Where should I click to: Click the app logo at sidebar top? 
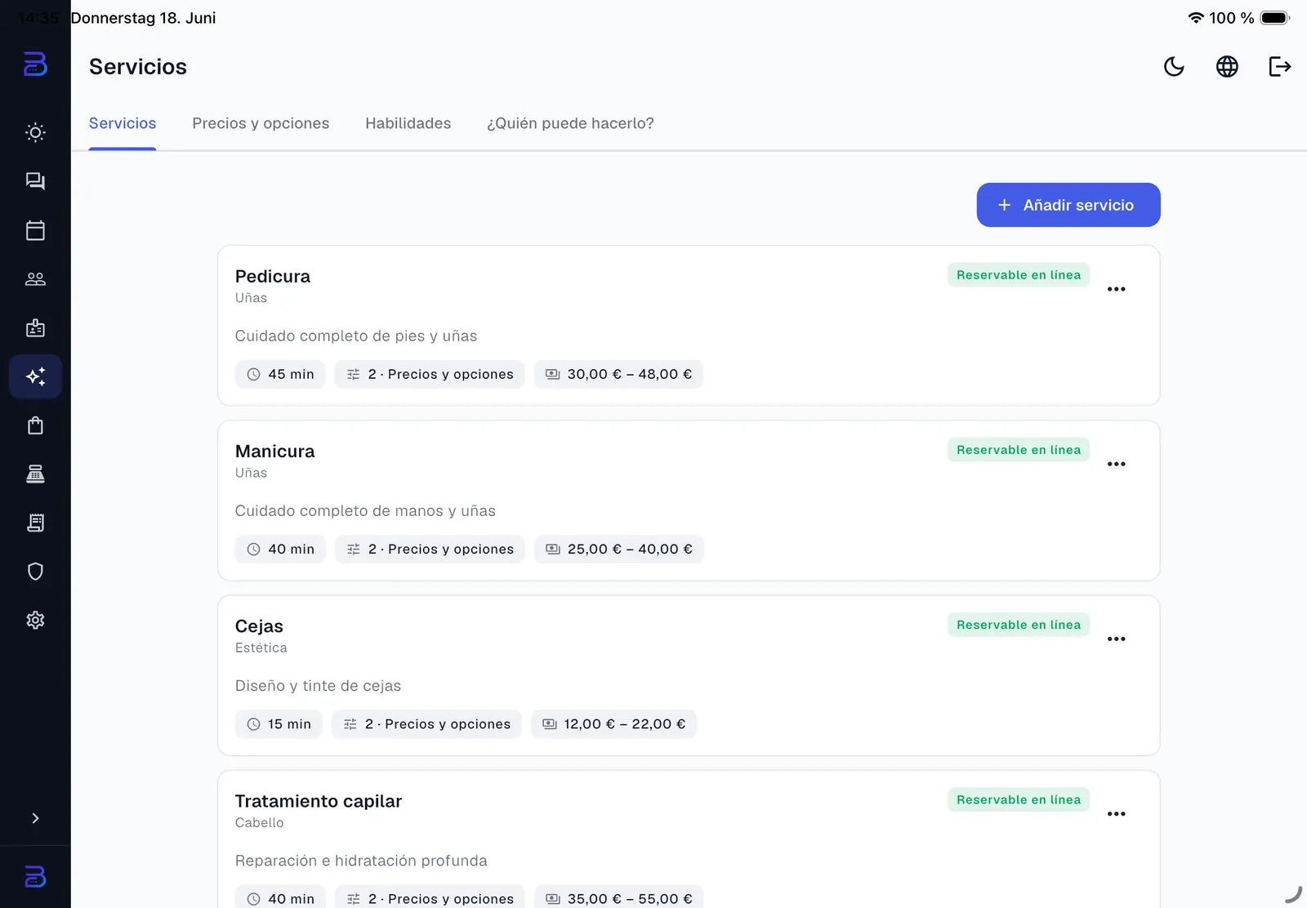[35, 64]
